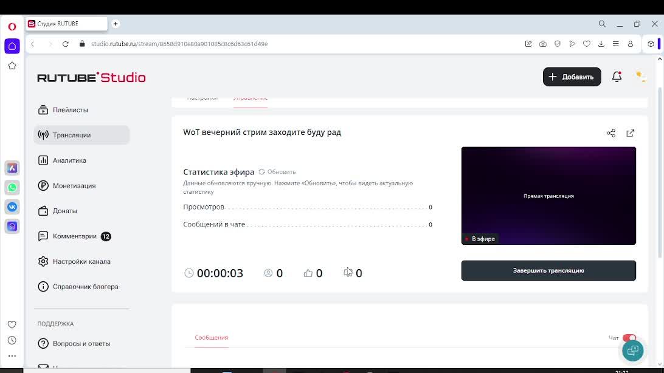
Task: Click the address bar URL
Action: click(x=179, y=44)
